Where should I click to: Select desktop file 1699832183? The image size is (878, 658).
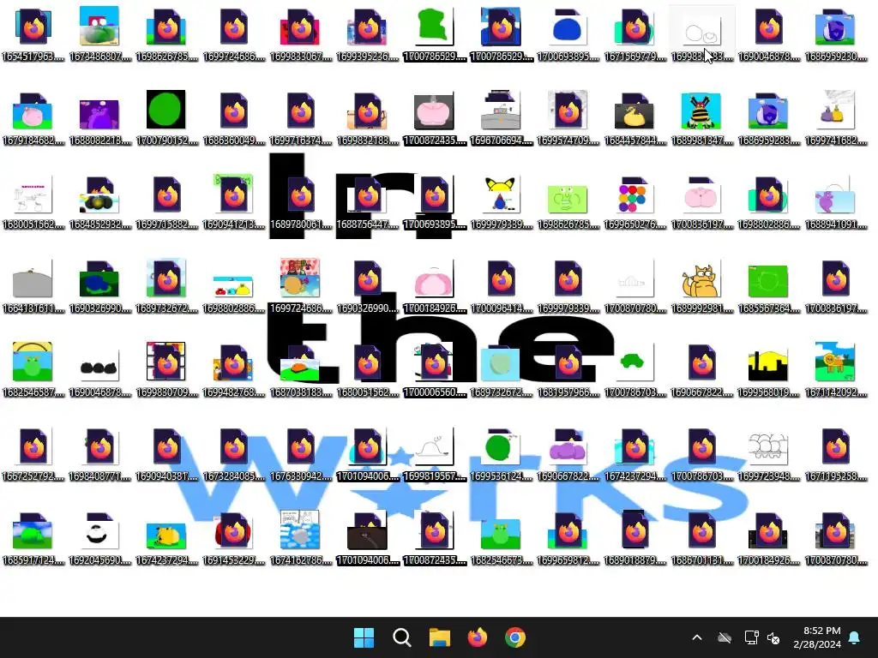367,118
